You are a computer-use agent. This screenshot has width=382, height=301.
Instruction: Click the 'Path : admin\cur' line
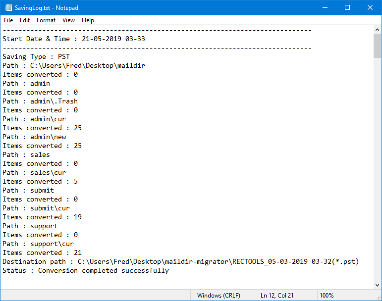pos(34,119)
